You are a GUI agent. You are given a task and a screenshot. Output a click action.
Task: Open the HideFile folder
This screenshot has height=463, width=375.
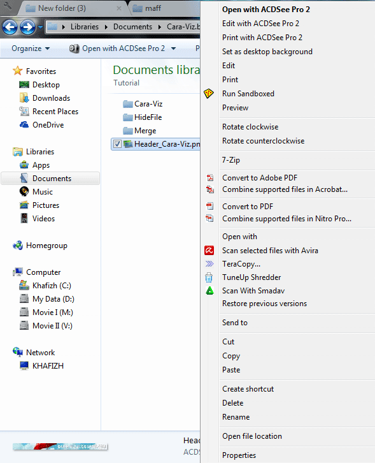pyautogui.click(x=148, y=117)
